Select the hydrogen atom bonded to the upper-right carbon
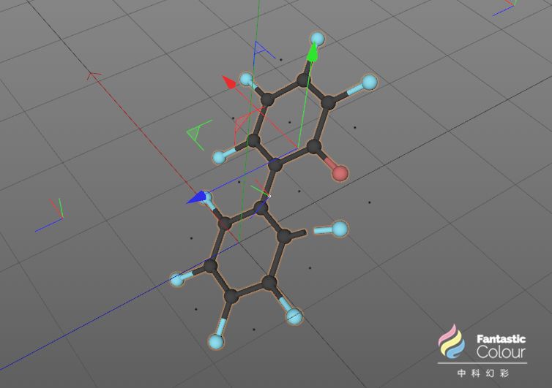552x388 pixels. pyautogui.click(x=369, y=82)
